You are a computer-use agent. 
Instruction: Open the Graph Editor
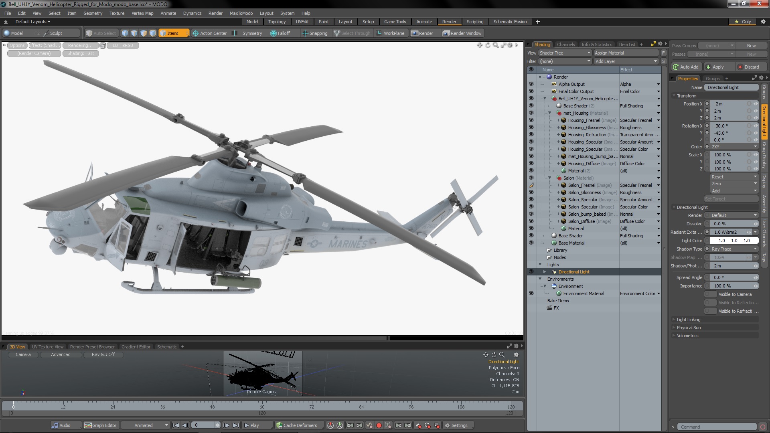click(x=100, y=425)
